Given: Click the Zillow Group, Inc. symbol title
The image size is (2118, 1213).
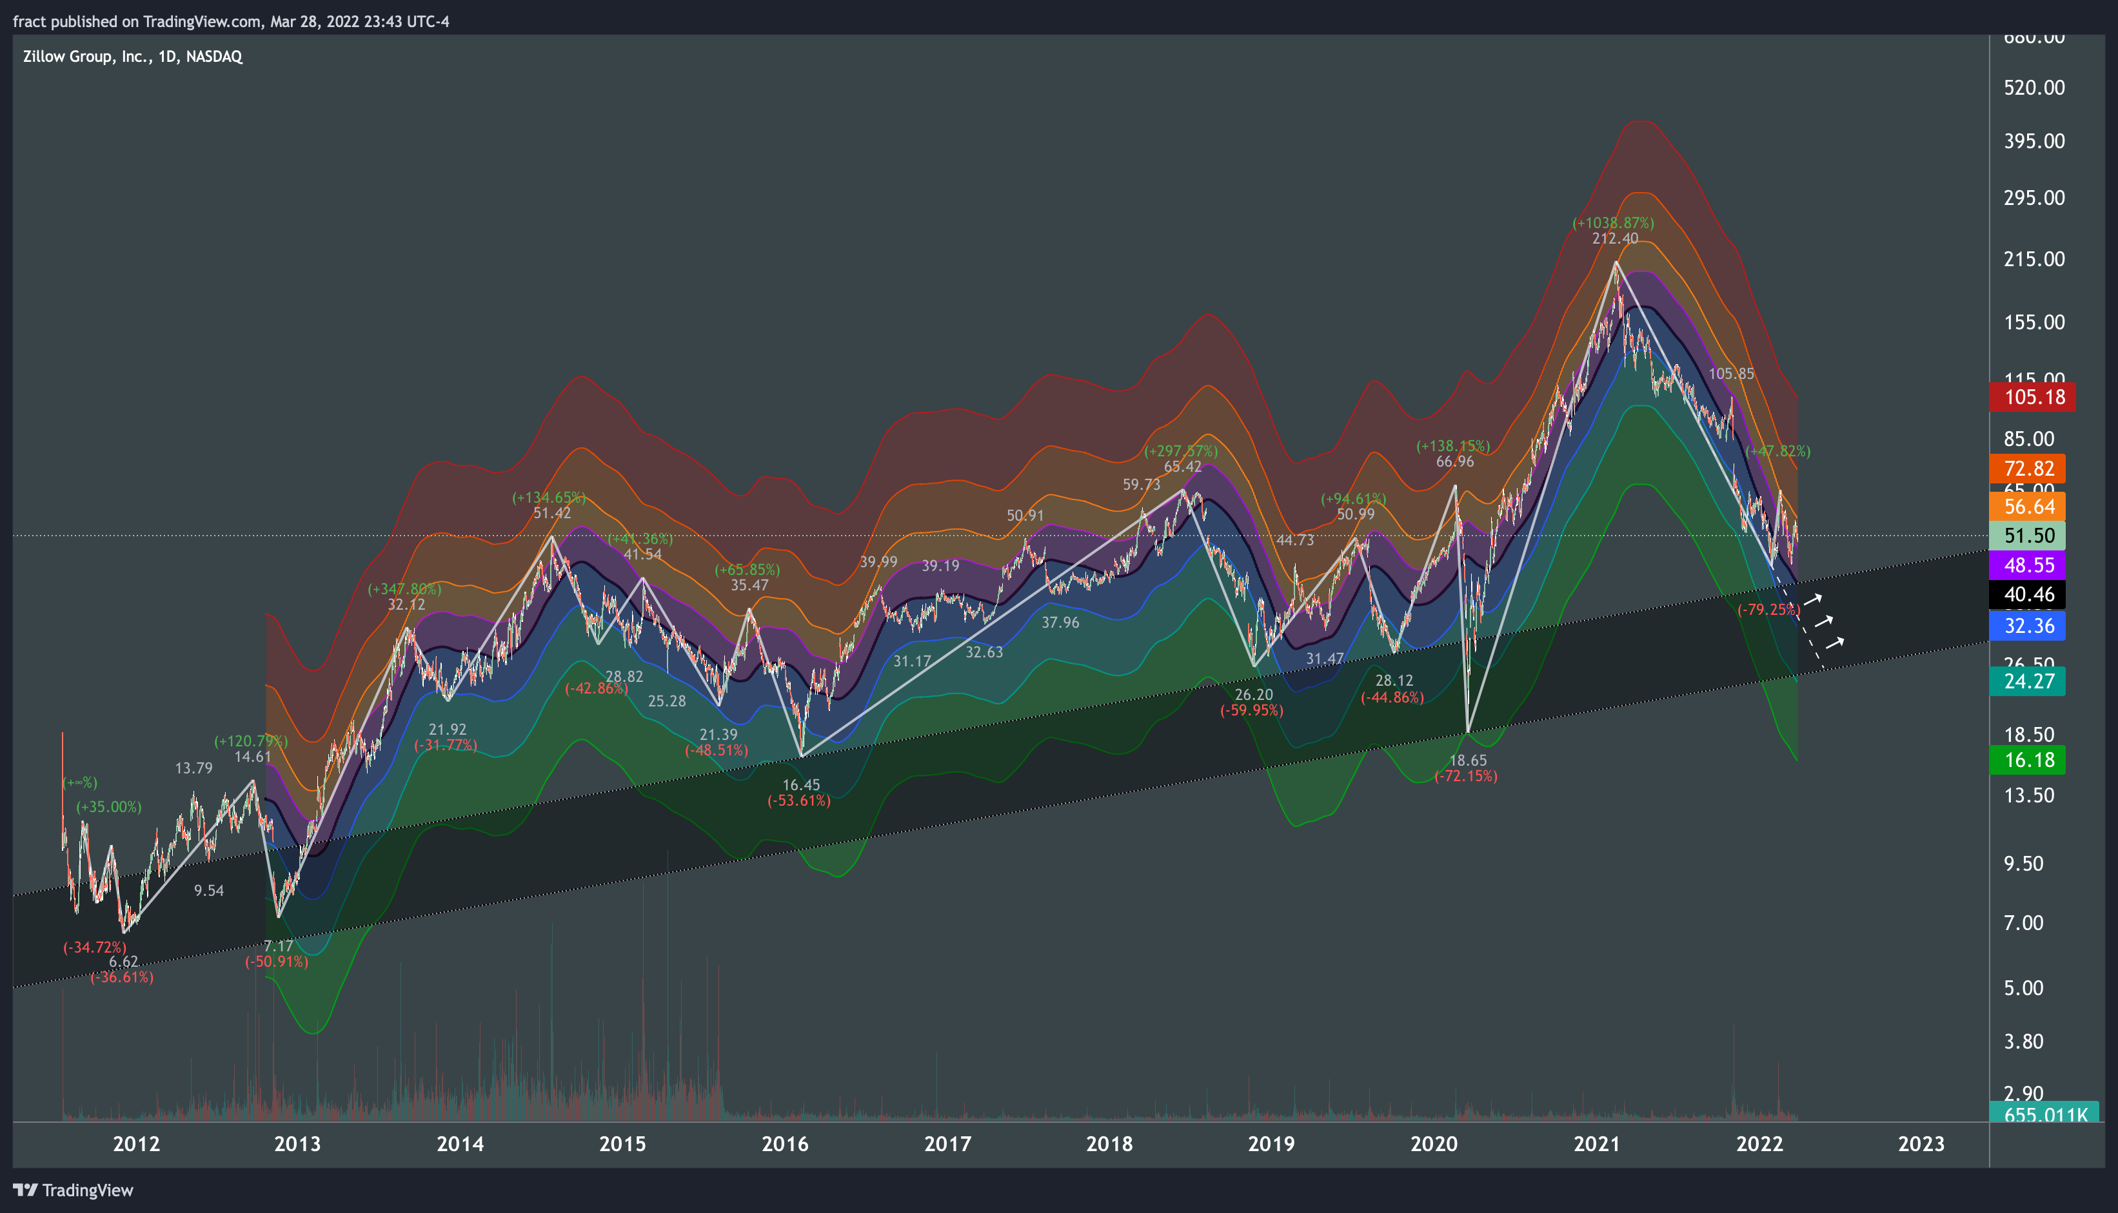Looking at the screenshot, I should pyautogui.click(x=132, y=57).
